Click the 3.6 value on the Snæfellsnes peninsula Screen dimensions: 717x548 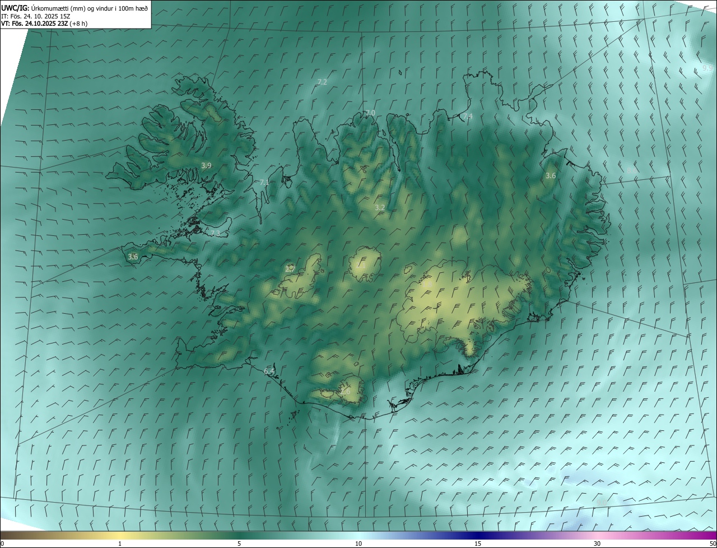coord(133,257)
